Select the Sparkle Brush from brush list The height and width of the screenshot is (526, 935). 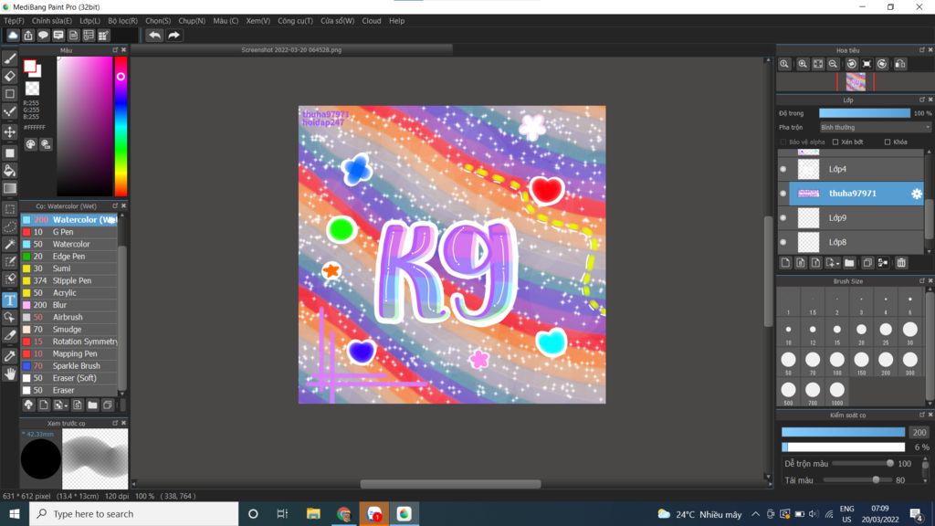tap(76, 366)
